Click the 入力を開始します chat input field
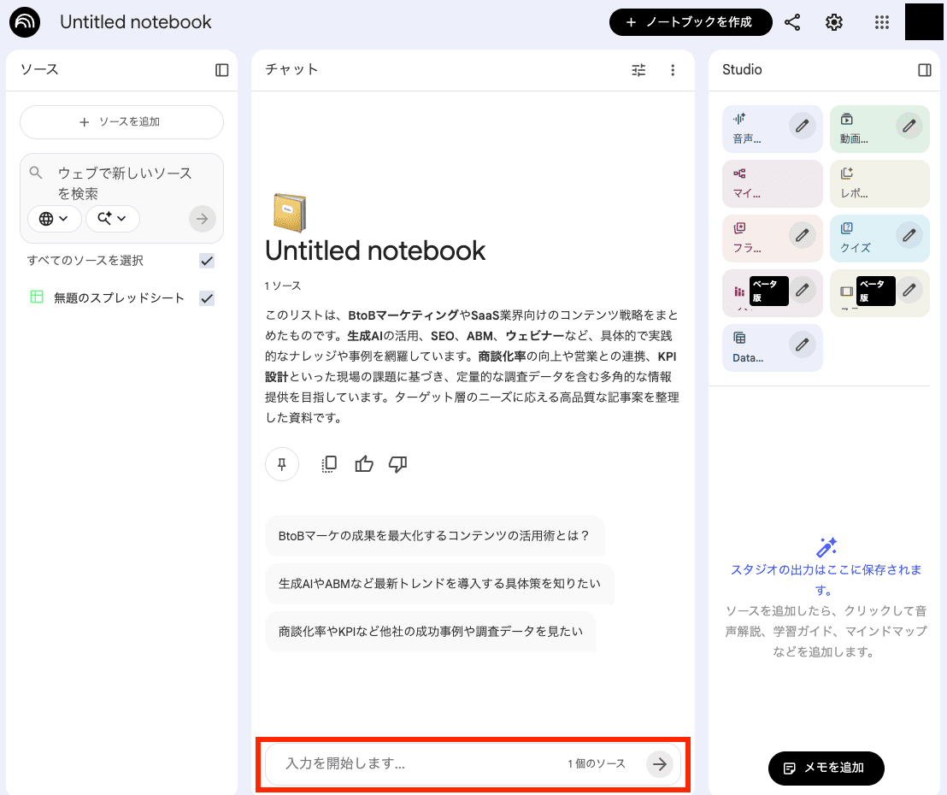The image size is (947, 795). [x=419, y=763]
